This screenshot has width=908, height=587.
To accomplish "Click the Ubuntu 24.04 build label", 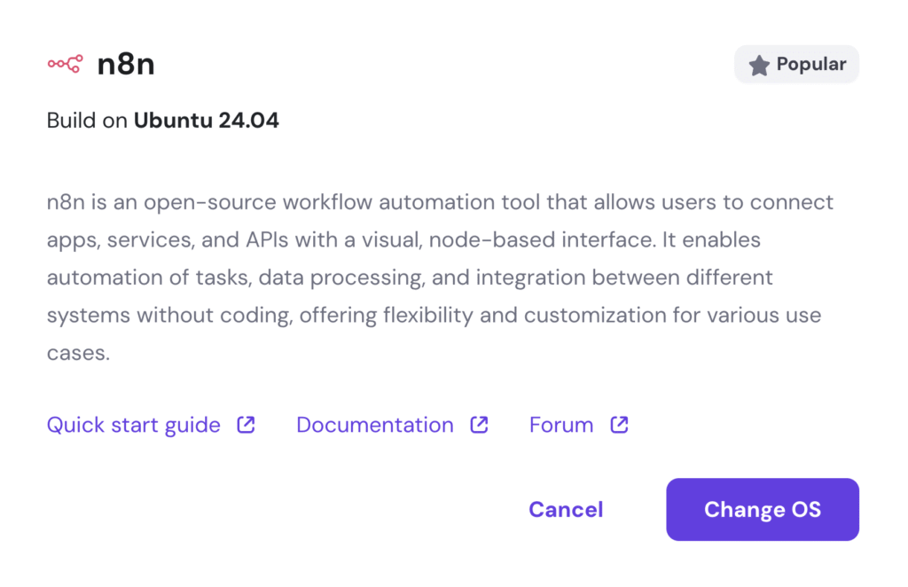I will (206, 120).
